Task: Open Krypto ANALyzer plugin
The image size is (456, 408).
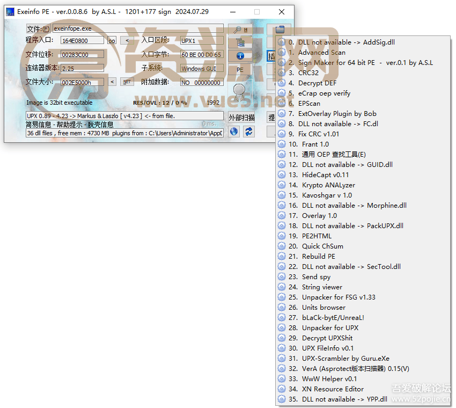Action: pyautogui.click(x=363, y=185)
